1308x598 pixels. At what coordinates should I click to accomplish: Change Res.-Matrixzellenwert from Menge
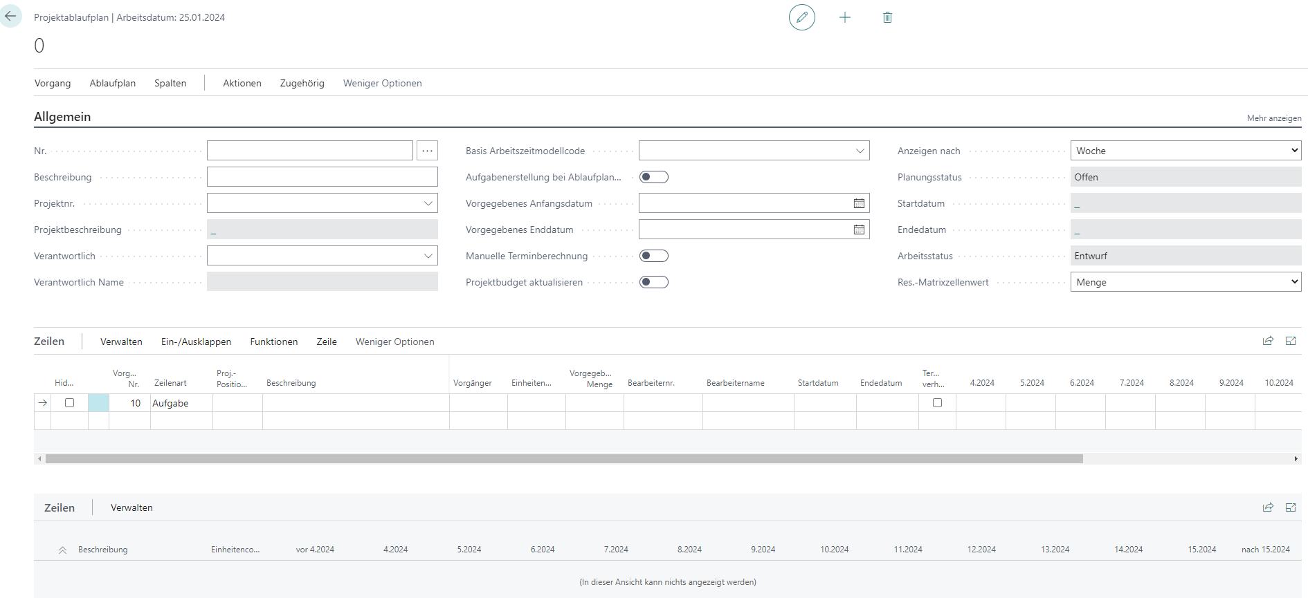pos(1186,282)
